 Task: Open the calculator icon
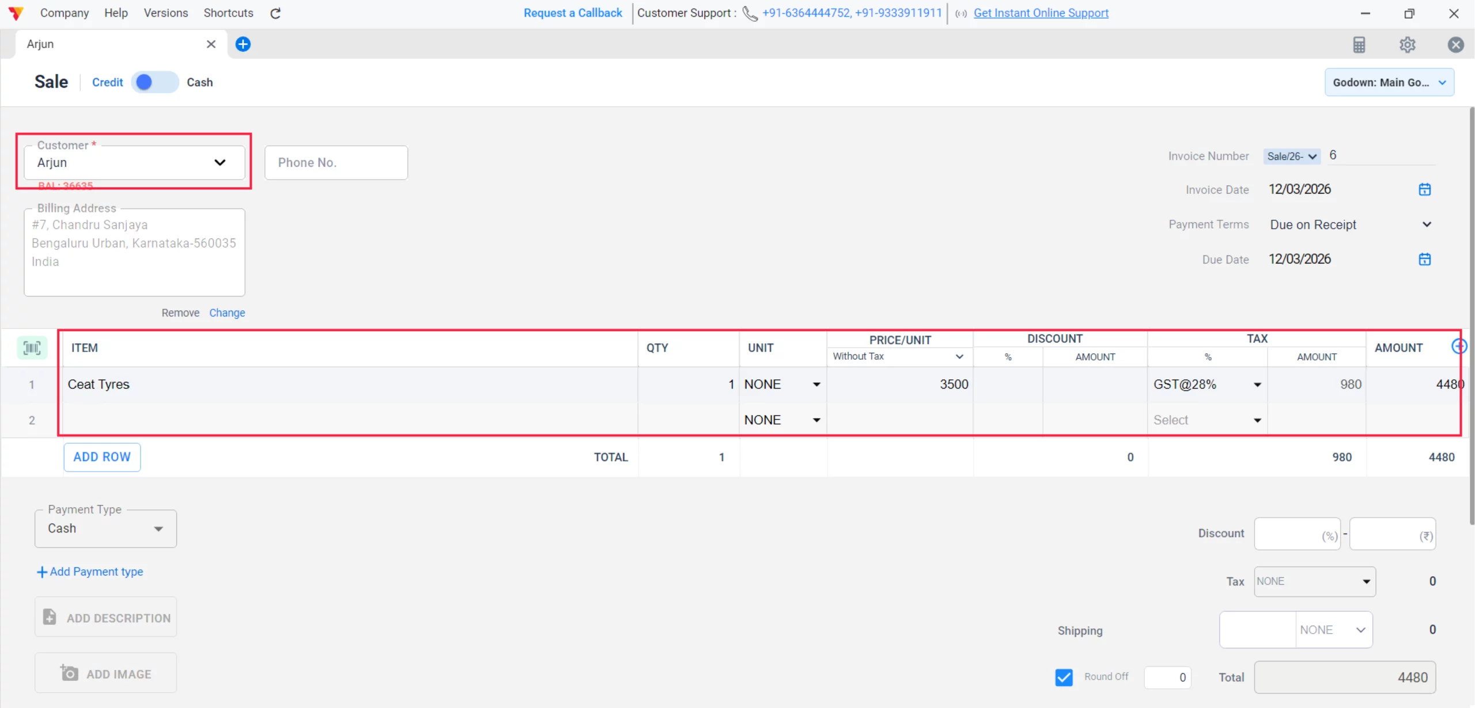point(1359,44)
